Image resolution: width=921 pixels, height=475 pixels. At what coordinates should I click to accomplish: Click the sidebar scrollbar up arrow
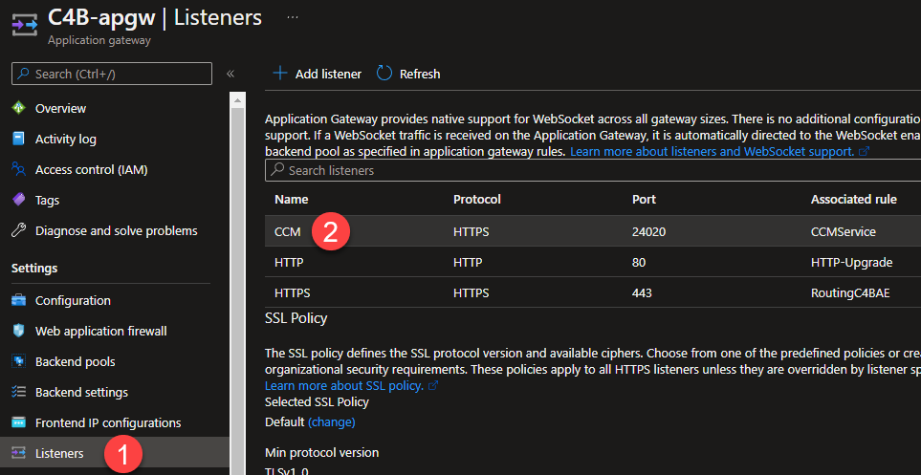pos(237,100)
